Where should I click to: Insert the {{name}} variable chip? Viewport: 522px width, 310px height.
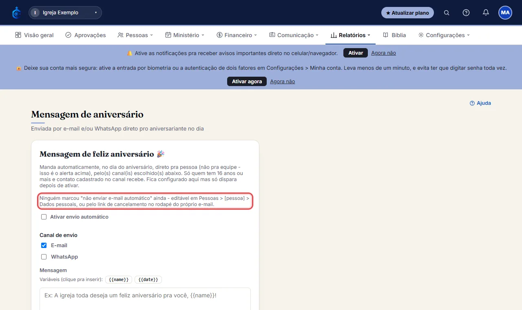pyautogui.click(x=119, y=279)
